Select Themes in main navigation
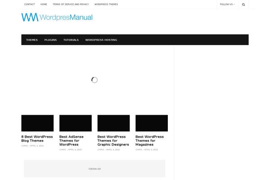 pyautogui.click(x=32, y=40)
